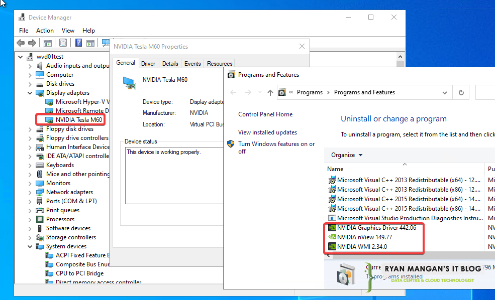This screenshot has width=495, height=300.
Task: Expand the Human Interface Devices node
Action: (x=30, y=147)
